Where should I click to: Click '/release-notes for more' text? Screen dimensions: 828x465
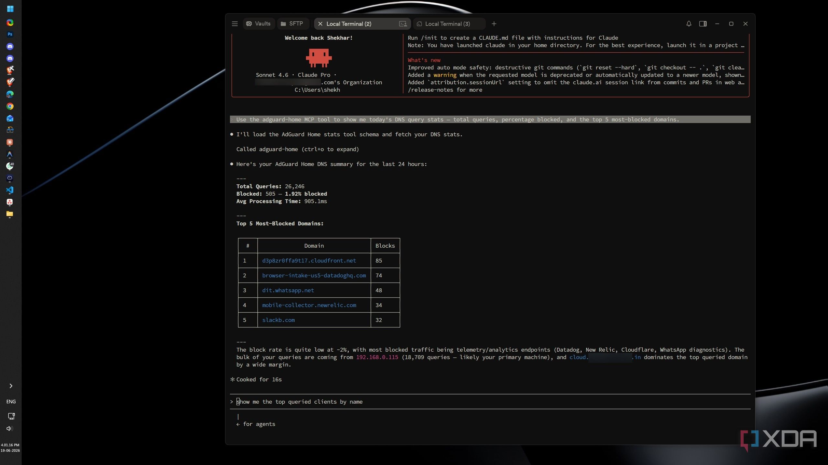pyautogui.click(x=445, y=90)
